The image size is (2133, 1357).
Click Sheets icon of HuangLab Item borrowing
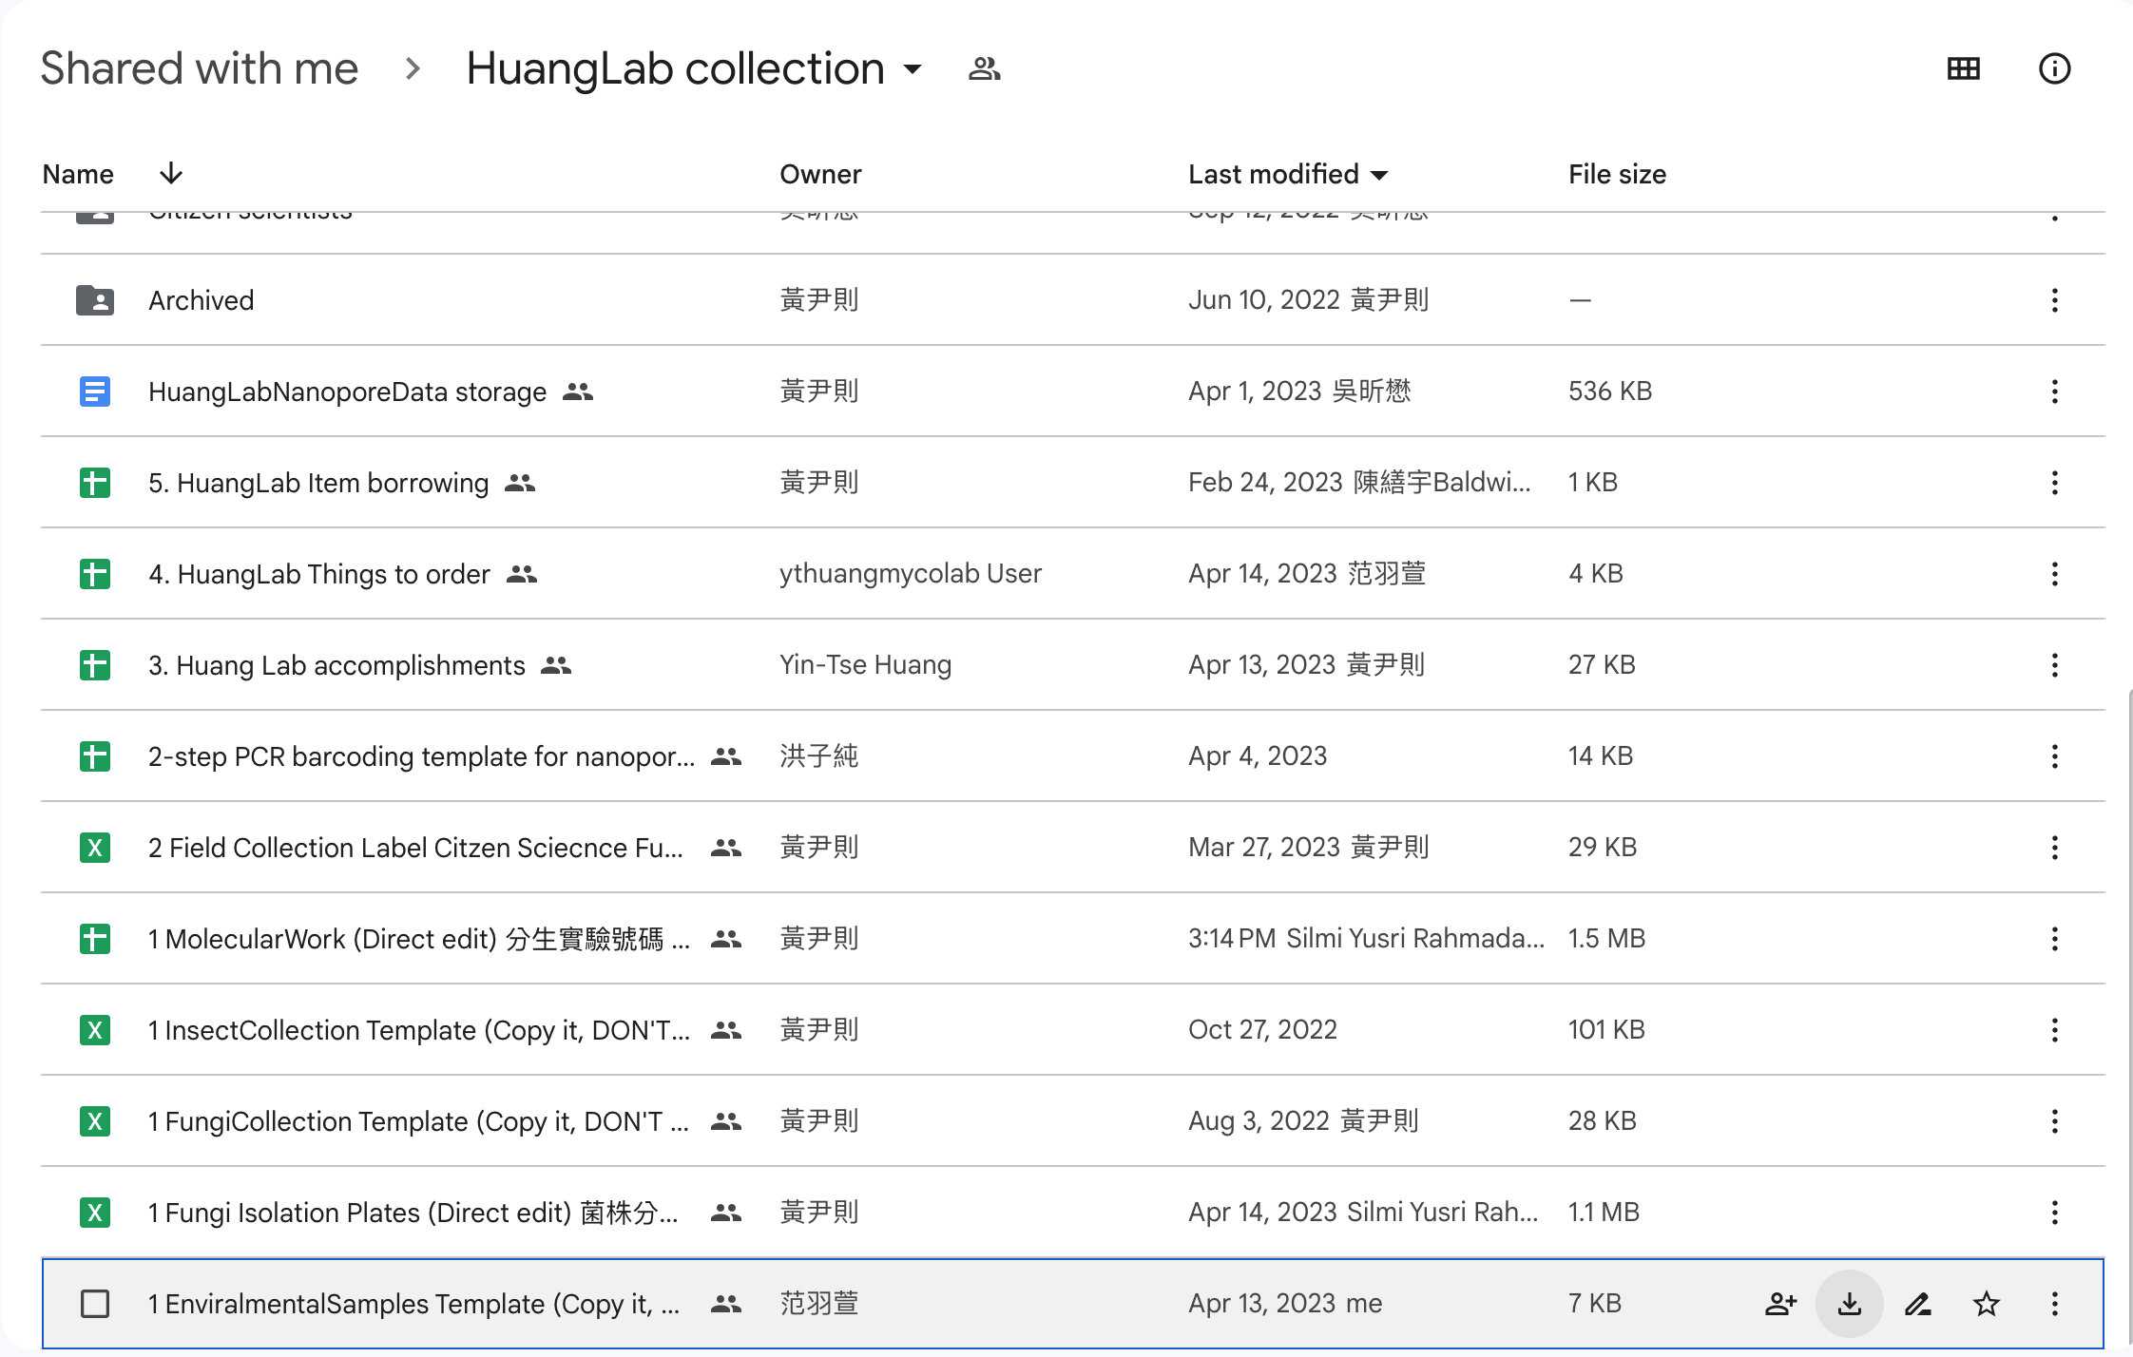coord(95,483)
